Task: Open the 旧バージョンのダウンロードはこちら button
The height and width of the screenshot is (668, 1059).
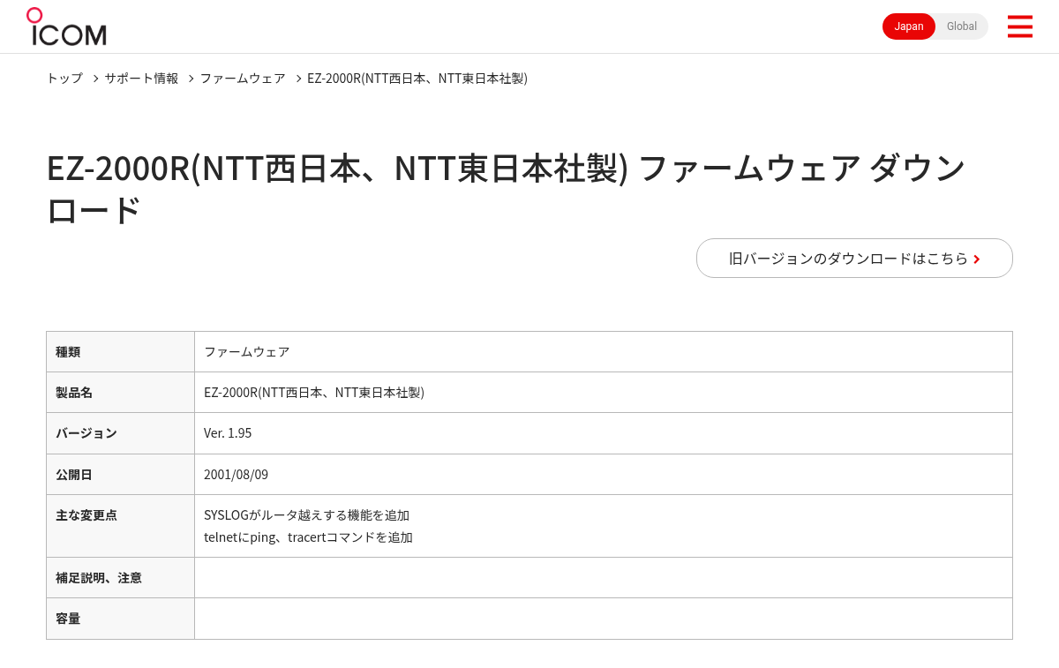Action: (854, 259)
